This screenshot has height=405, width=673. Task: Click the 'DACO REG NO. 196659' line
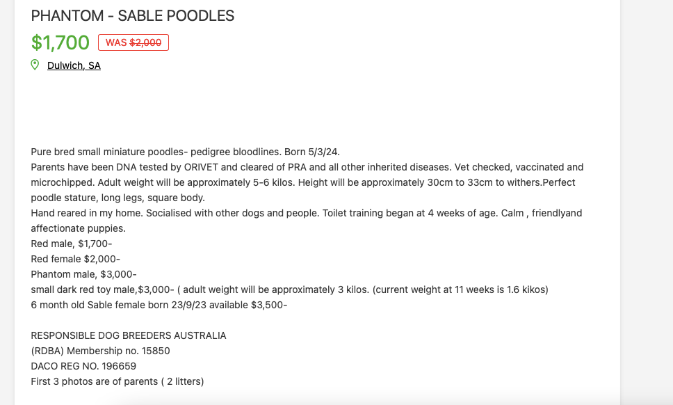pos(83,366)
